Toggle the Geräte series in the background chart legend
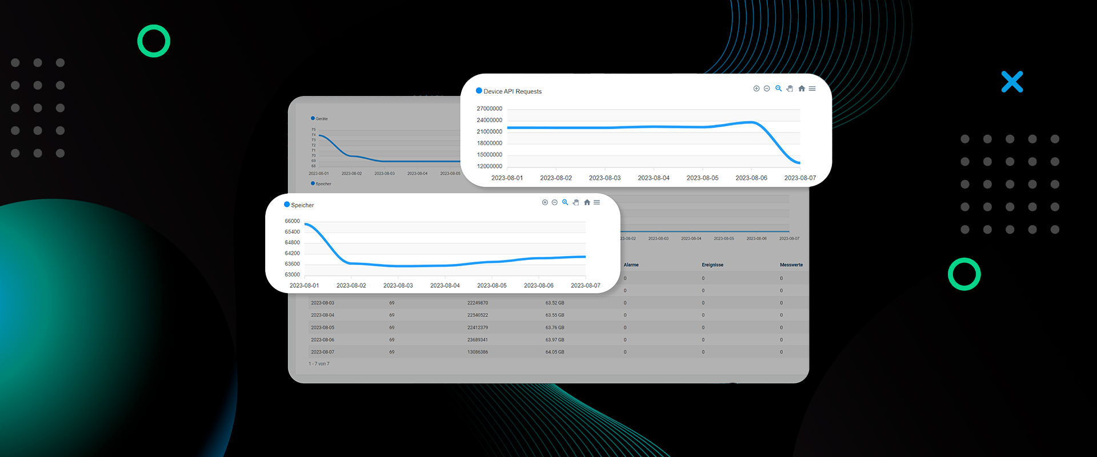This screenshot has width=1097, height=457. 321,119
